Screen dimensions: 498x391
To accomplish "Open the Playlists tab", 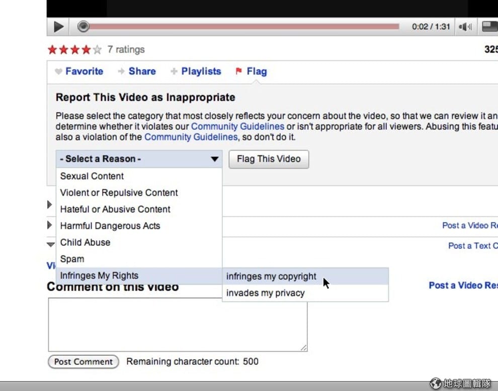I will click(201, 71).
